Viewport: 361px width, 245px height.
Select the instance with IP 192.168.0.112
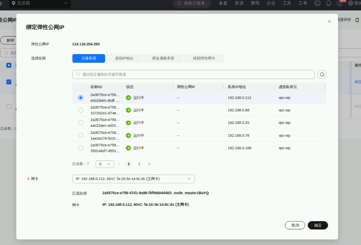click(81, 98)
